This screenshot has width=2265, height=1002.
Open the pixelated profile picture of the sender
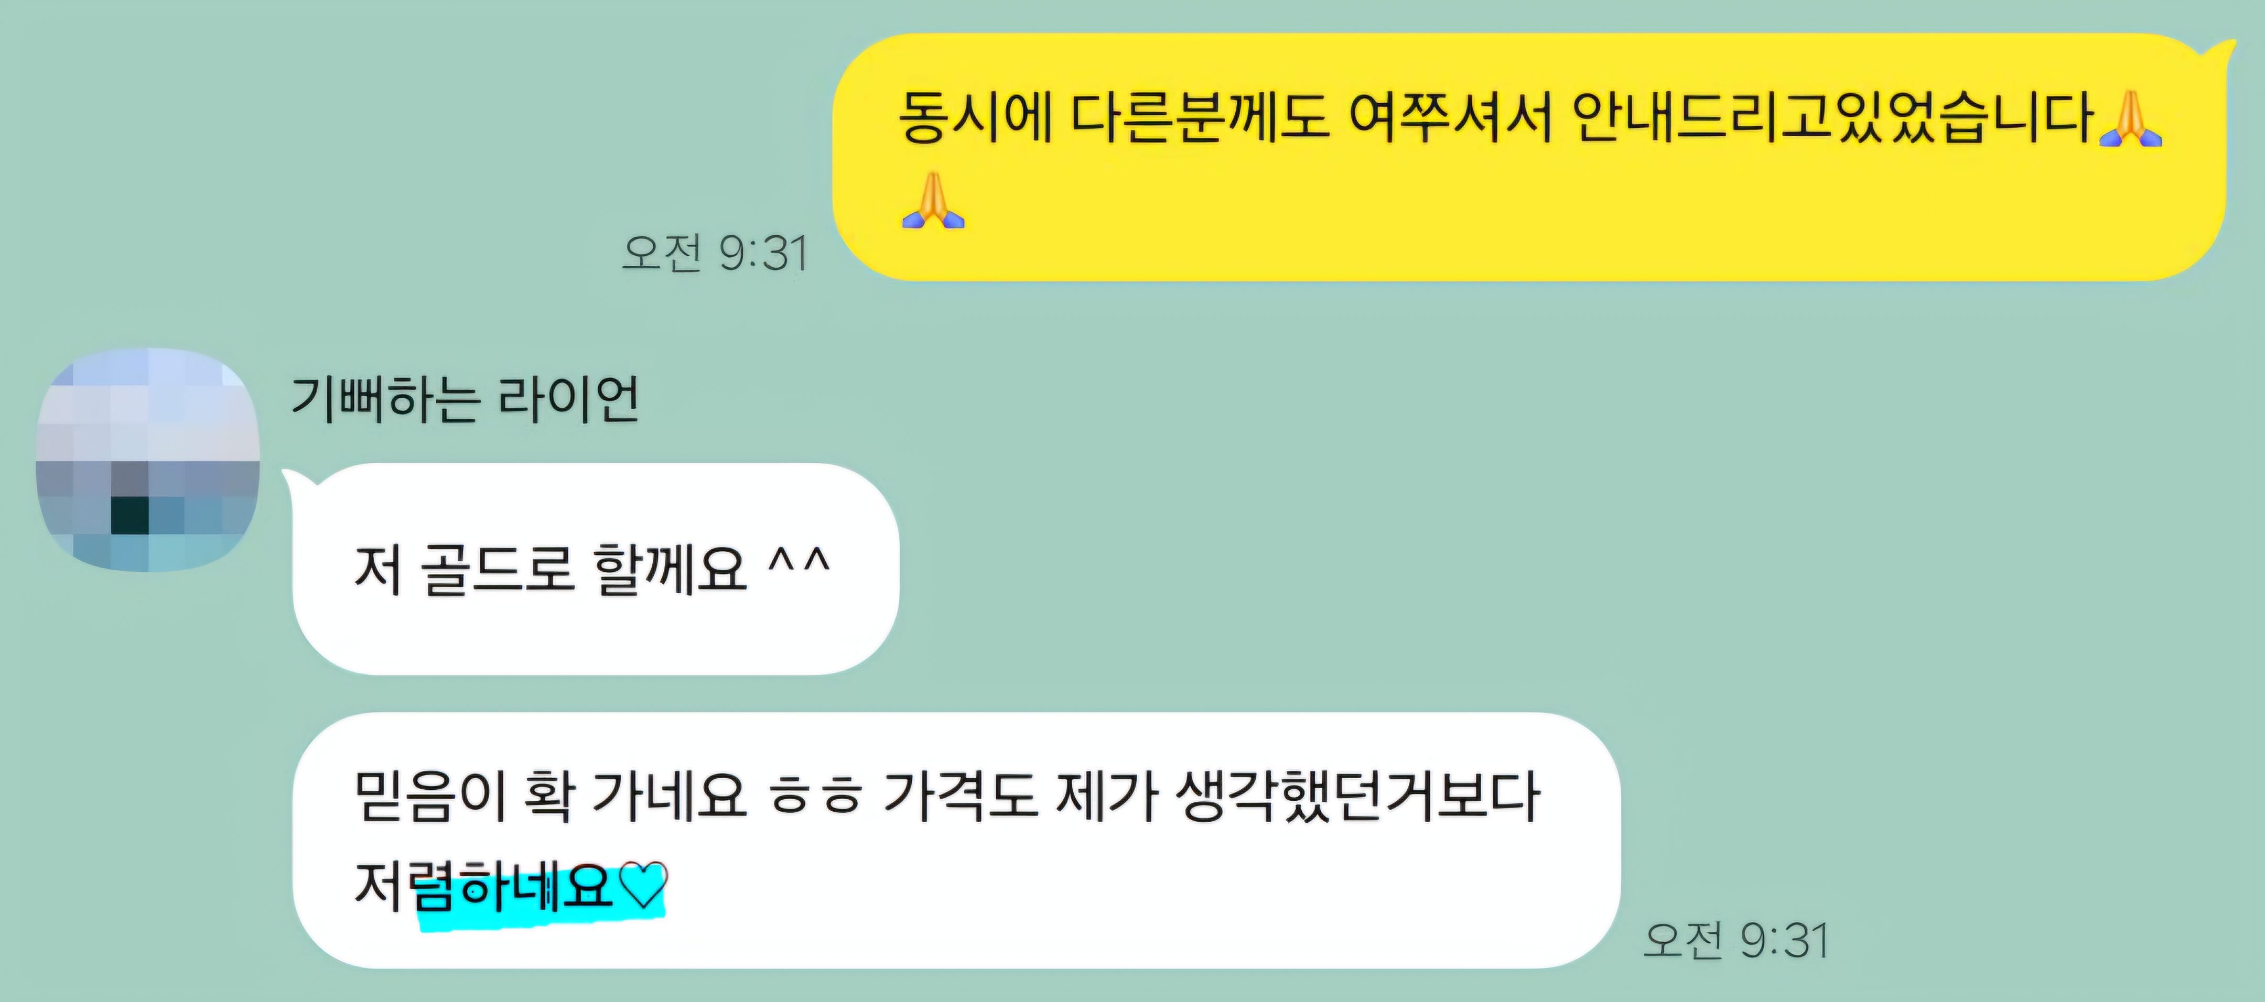click(148, 460)
